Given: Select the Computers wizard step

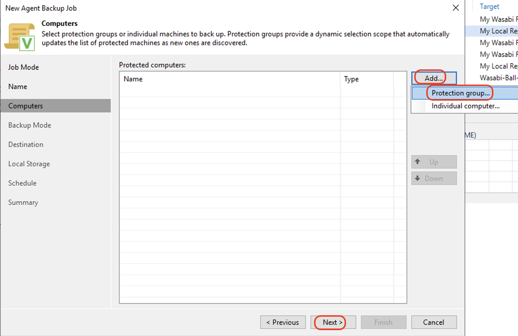Looking at the screenshot, I should [x=56, y=106].
